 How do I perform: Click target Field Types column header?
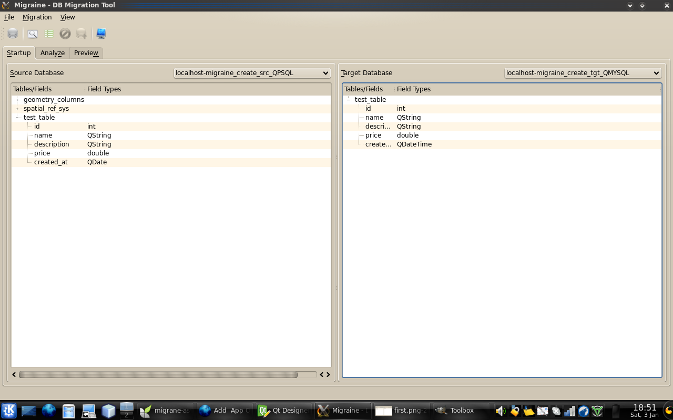[528, 89]
